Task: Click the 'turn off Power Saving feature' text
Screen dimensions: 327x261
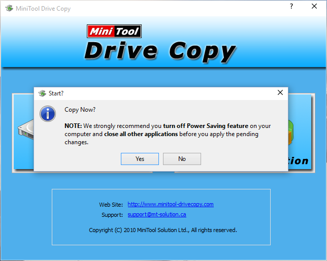Action: (x=206, y=126)
